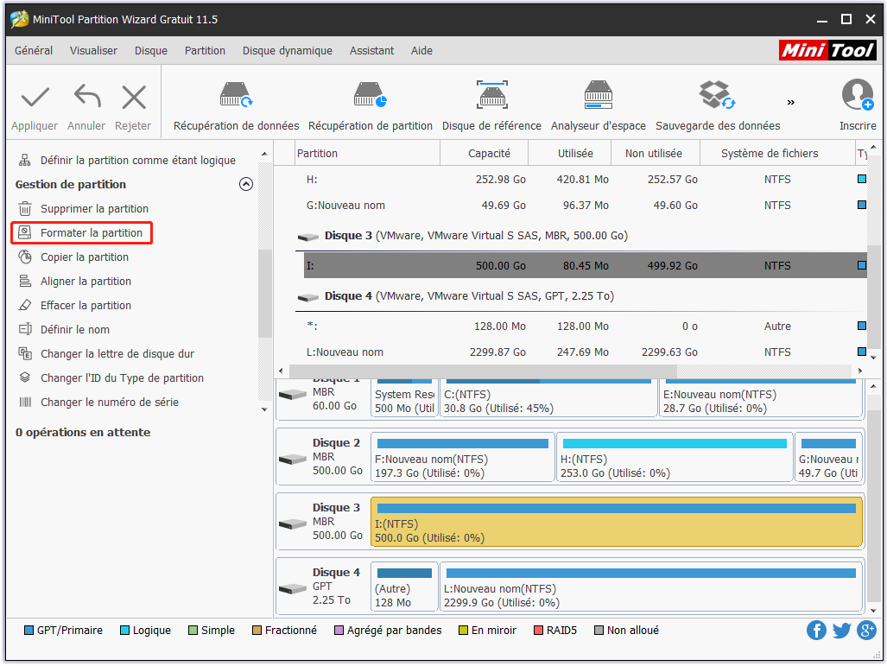Select H:(NTFS) block on Disque 2
This screenshot has height=666, width=887.
pos(675,457)
